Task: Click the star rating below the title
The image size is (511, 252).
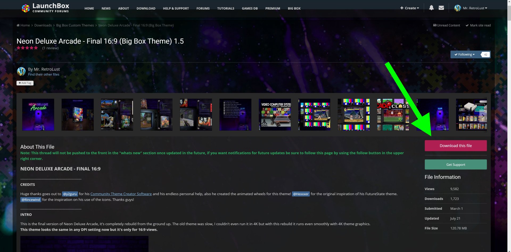Action: (27, 48)
